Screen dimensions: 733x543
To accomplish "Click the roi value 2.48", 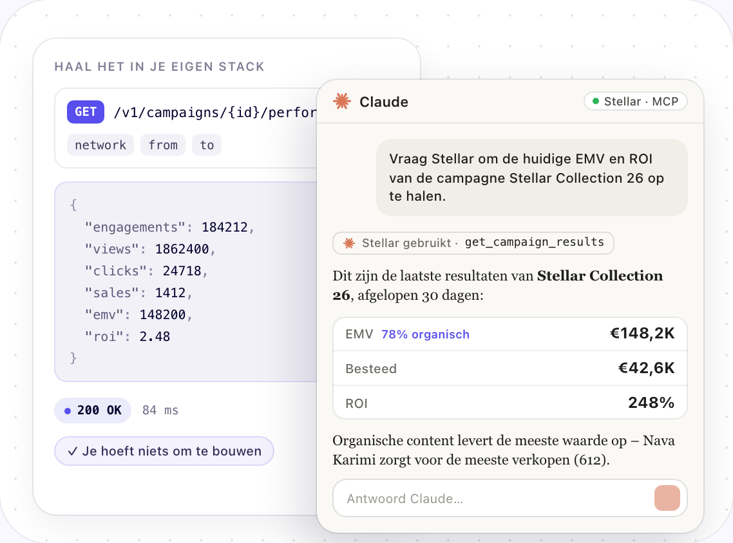I will pyautogui.click(x=155, y=336).
